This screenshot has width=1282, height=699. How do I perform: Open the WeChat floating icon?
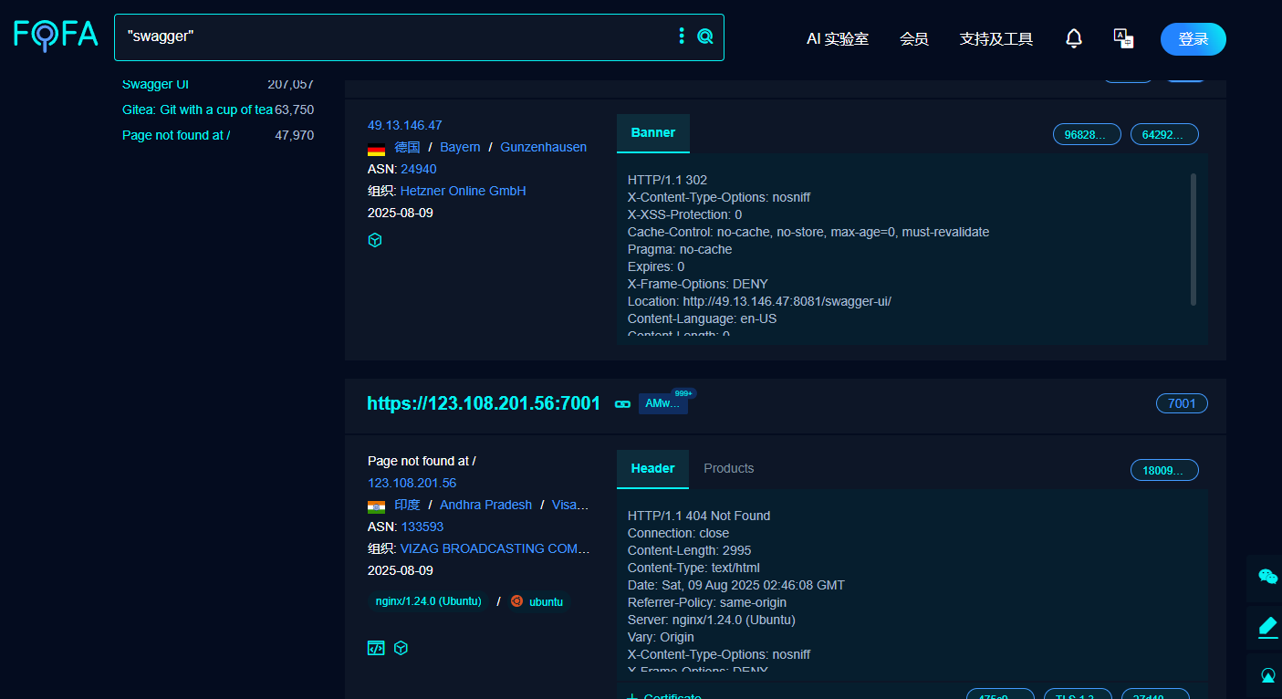pos(1267,577)
